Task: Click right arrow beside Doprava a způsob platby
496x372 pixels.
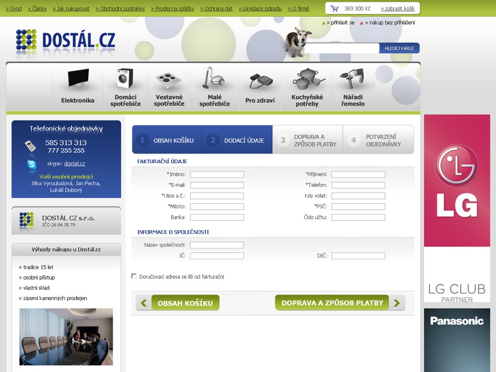Action: coord(397,303)
